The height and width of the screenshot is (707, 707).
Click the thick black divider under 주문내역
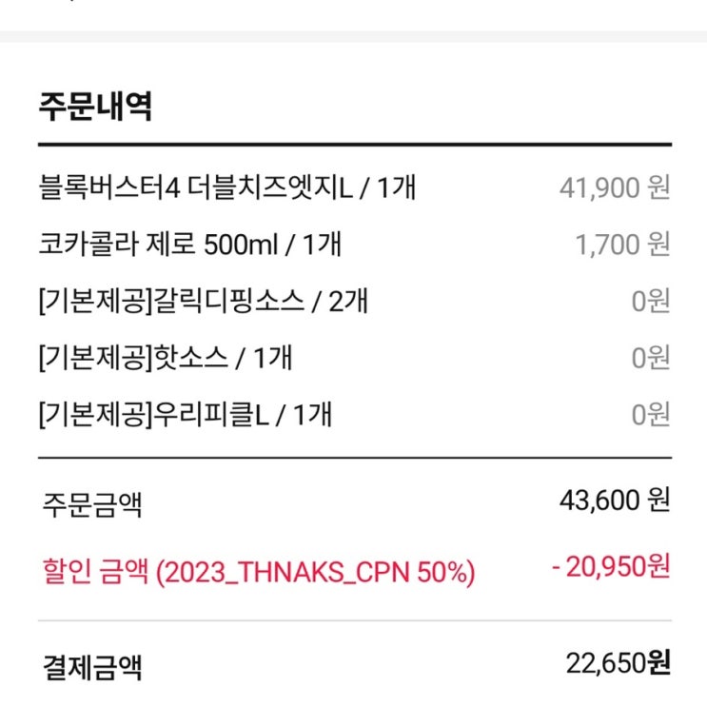[354, 145]
